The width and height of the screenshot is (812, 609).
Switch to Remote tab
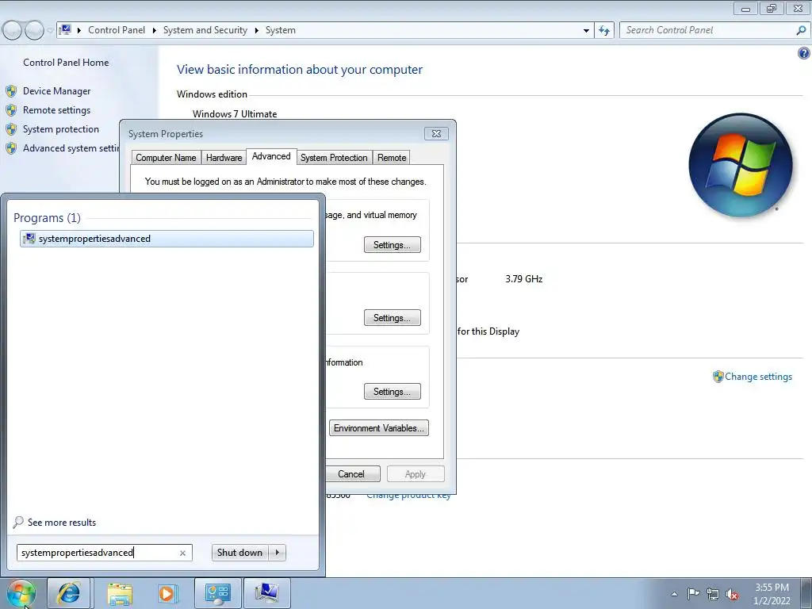[392, 158]
